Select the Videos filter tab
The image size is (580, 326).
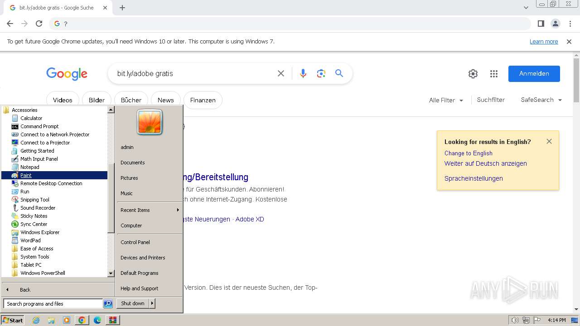(x=63, y=100)
